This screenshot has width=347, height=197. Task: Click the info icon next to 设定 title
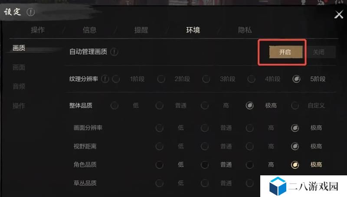point(30,12)
